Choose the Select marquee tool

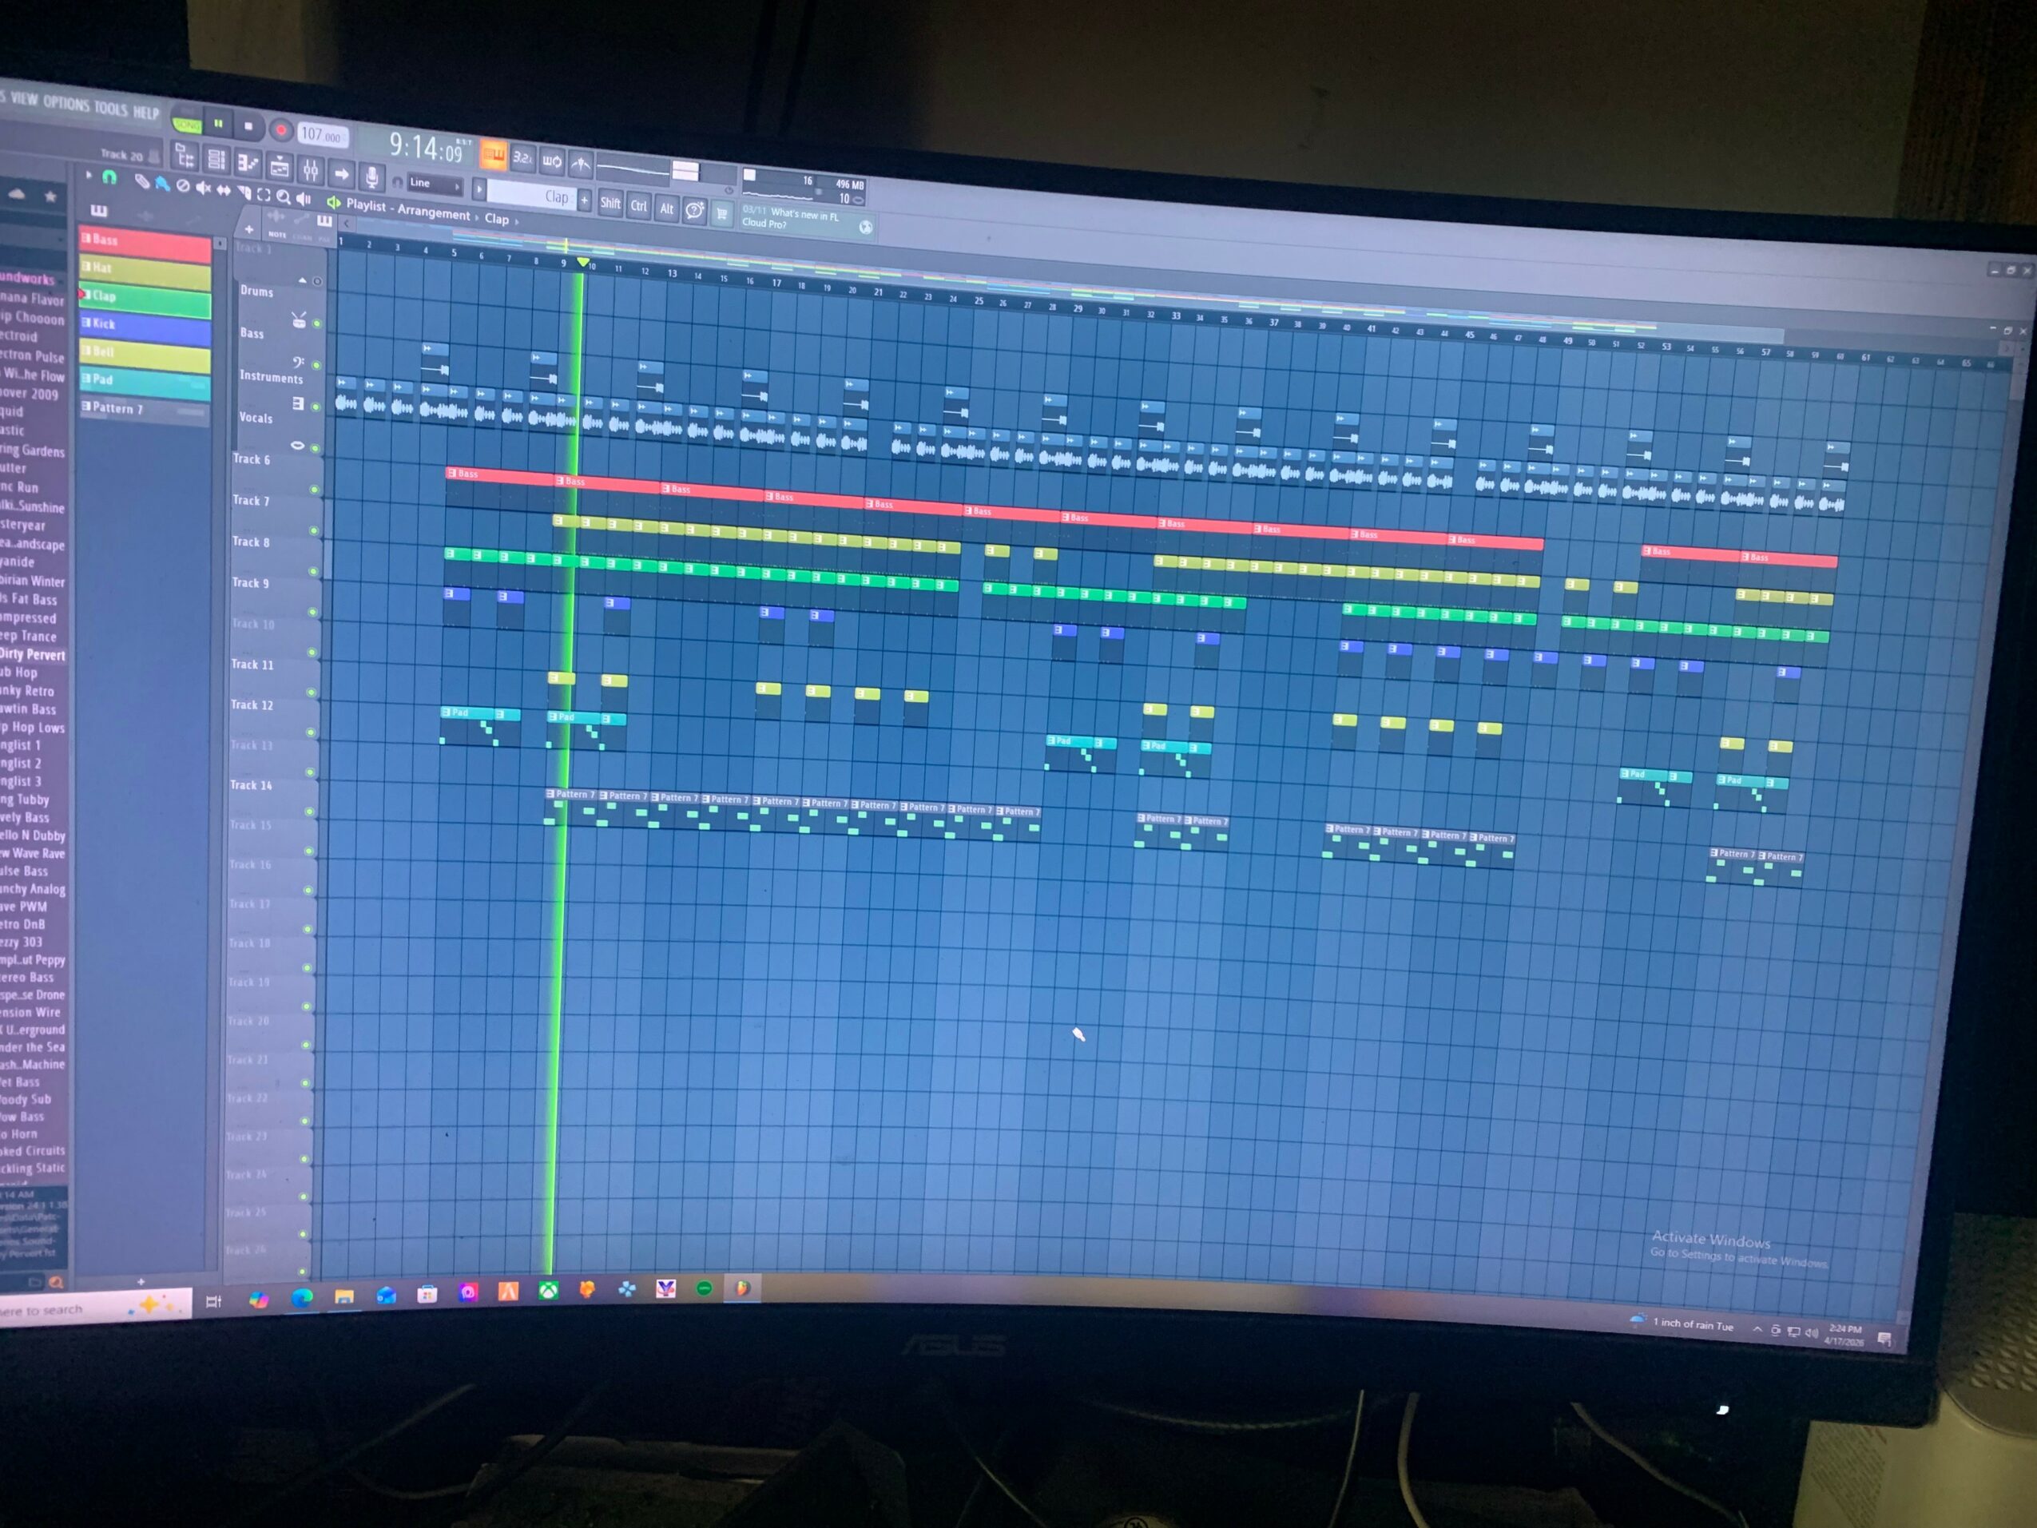[x=264, y=194]
